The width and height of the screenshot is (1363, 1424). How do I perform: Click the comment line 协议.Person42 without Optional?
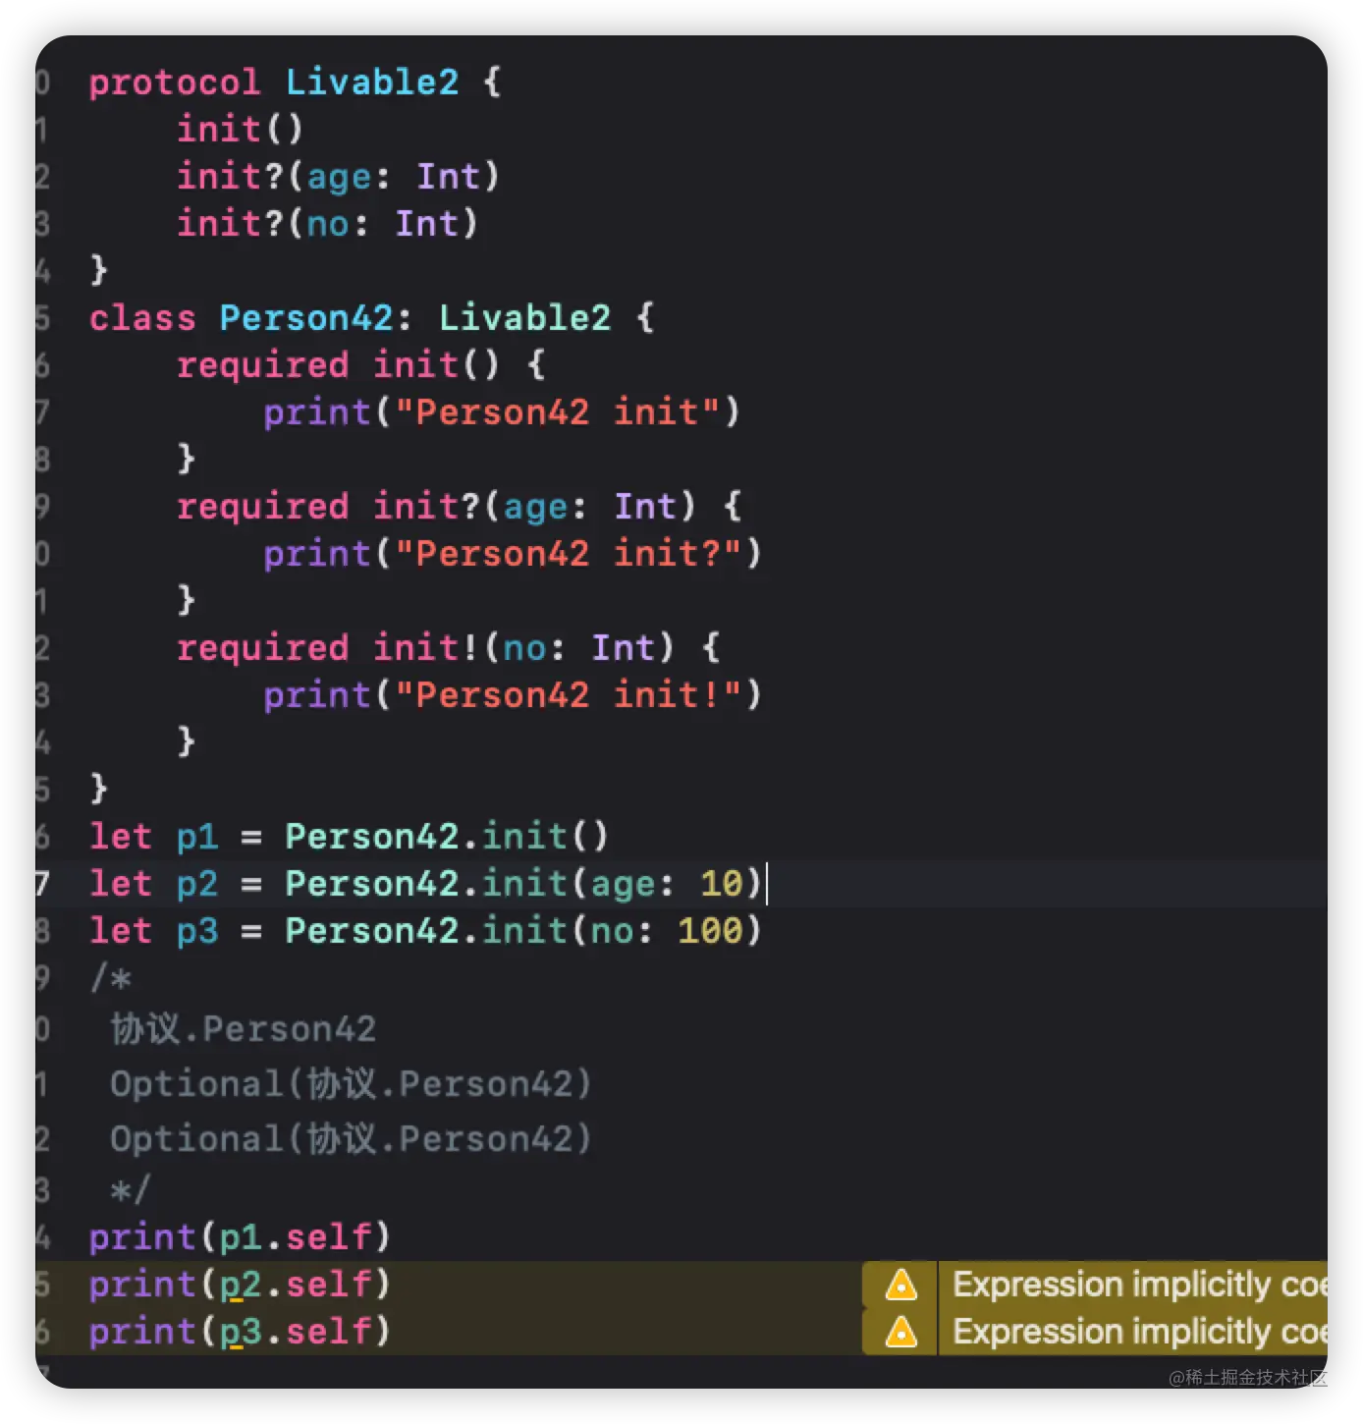(244, 1029)
